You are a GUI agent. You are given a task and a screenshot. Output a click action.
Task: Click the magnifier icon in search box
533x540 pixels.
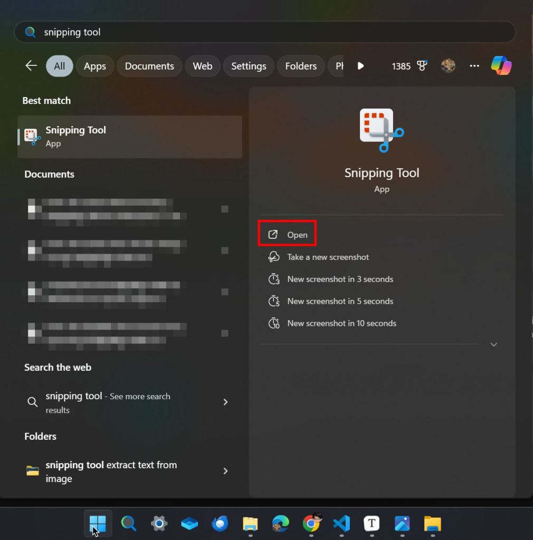pyautogui.click(x=30, y=32)
